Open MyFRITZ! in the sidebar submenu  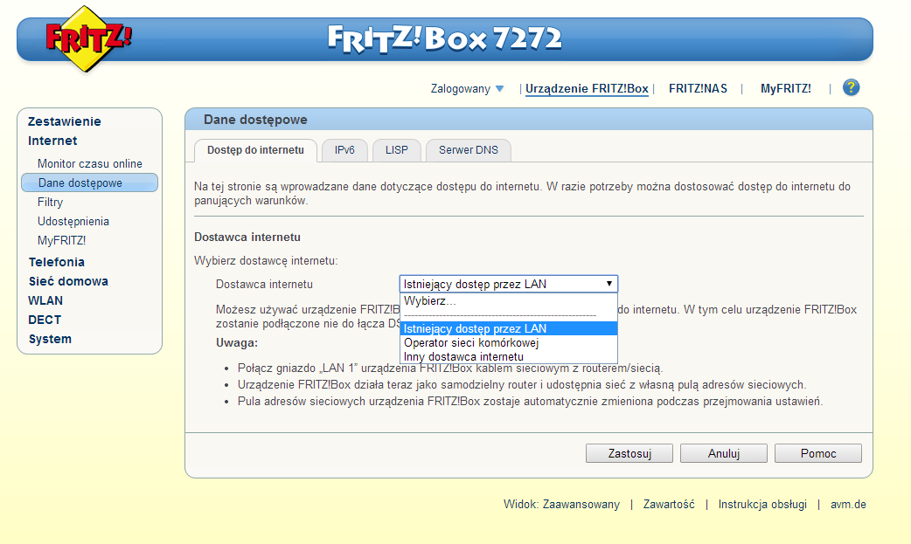click(61, 240)
